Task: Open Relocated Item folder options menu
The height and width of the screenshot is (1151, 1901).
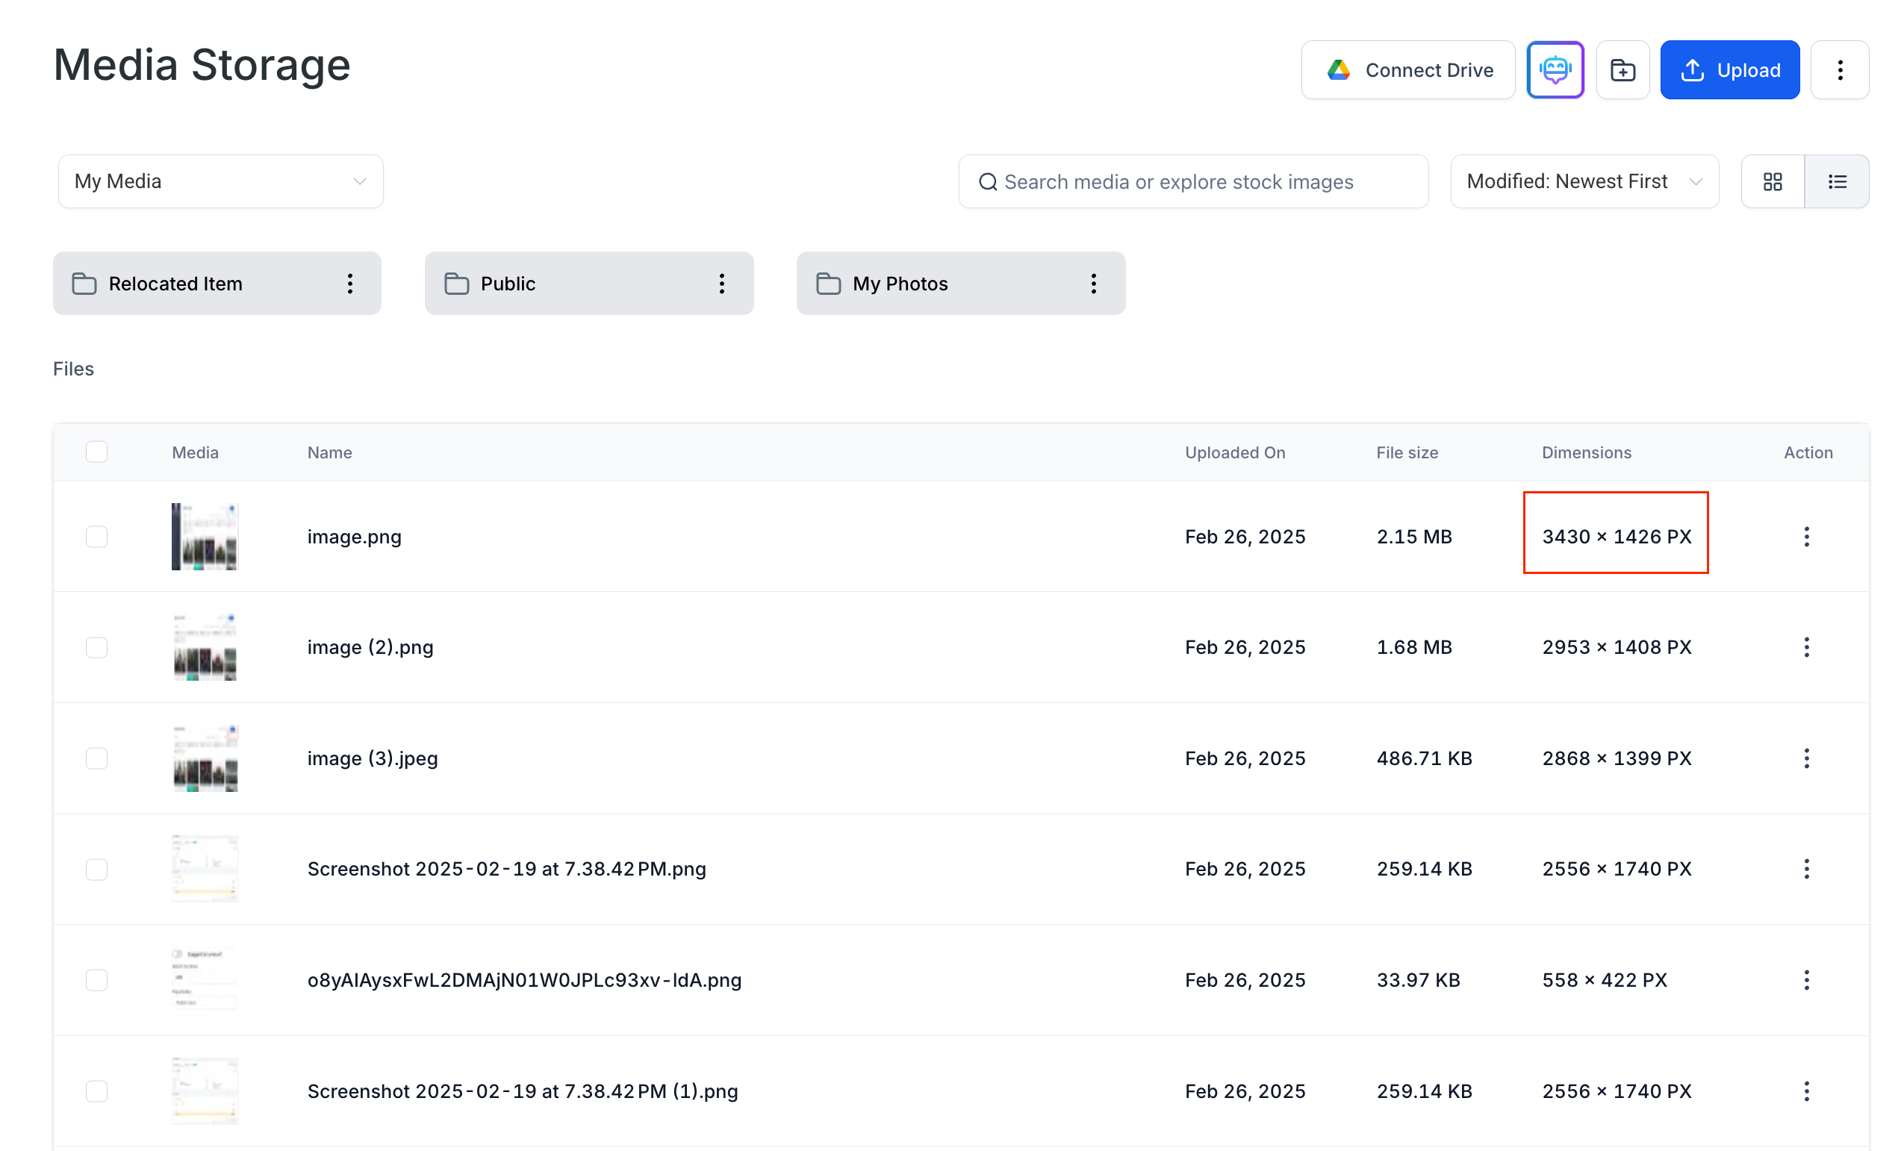Action: coord(349,284)
